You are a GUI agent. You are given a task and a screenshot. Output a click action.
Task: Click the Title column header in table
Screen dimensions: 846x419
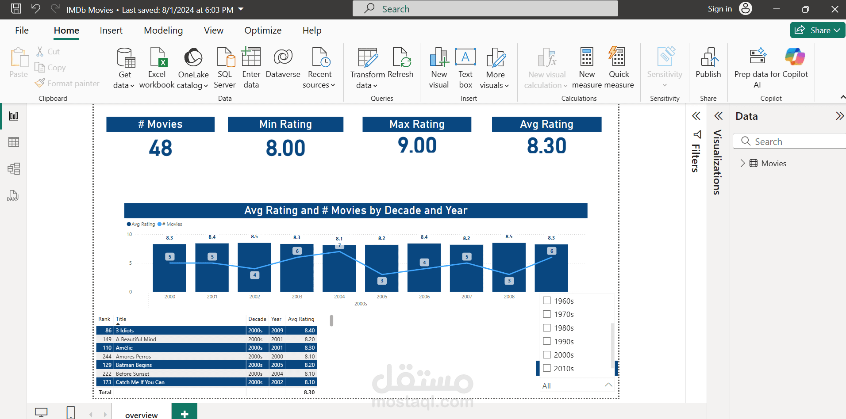[x=121, y=319]
